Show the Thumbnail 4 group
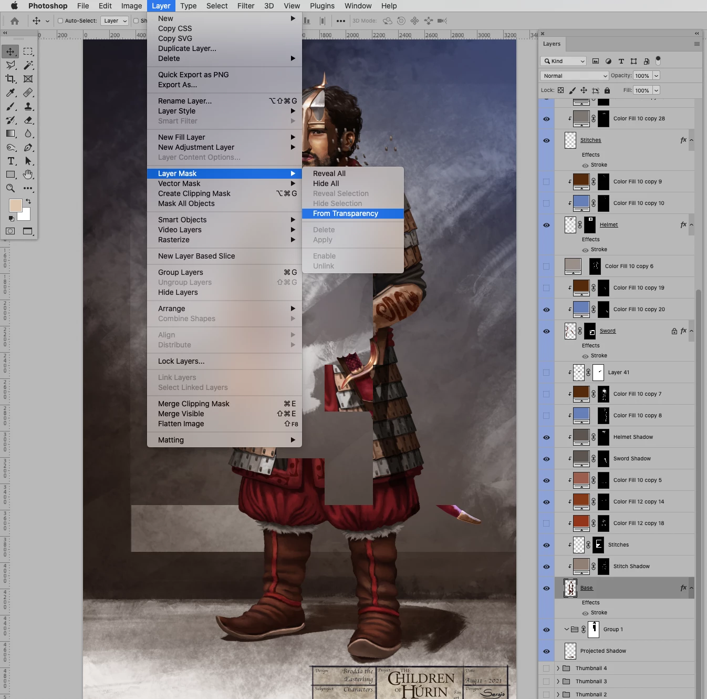The width and height of the screenshot is (707, 699). [546, 669]
